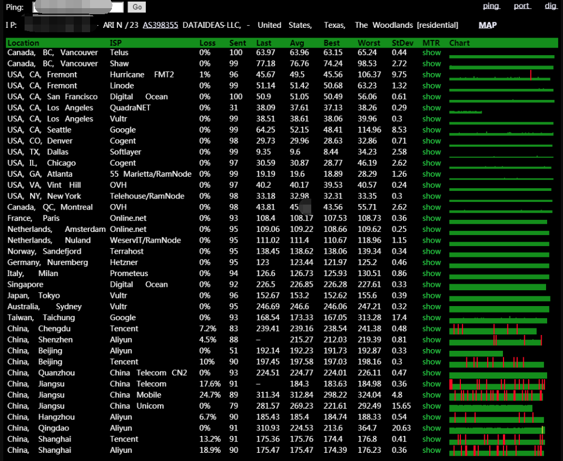
Task: Click the Jiangsu China Telecom ISP cell
Action: click(138, 384)
